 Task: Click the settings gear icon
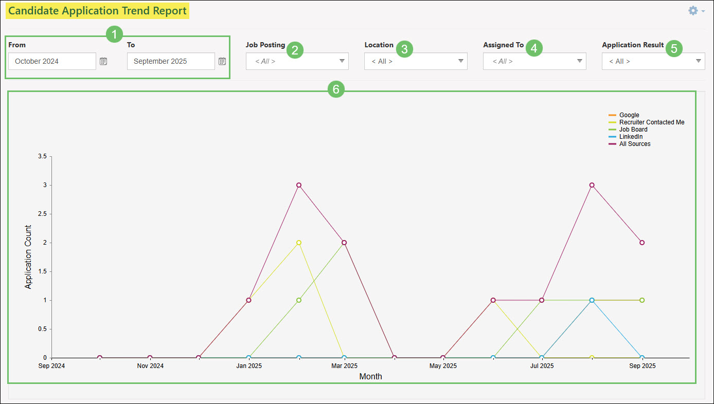pyautogui.click(x=692, y=10)
